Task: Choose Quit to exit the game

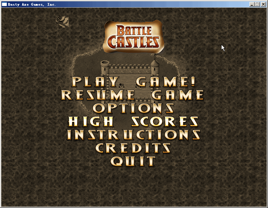Action: pos(133,161)
